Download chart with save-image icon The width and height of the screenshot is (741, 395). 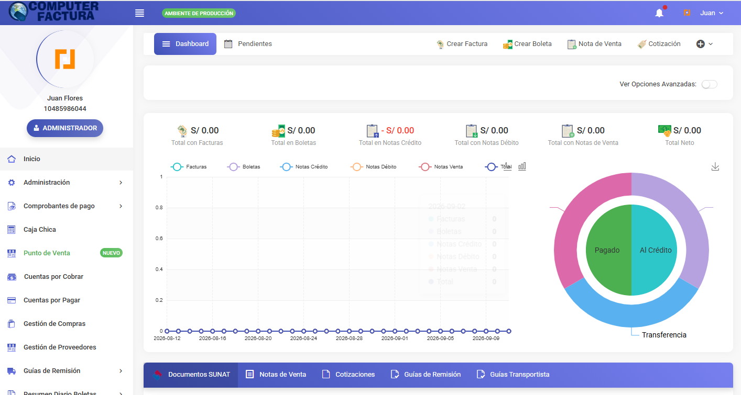715,166
